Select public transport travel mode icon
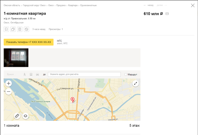 pos(31,75)
